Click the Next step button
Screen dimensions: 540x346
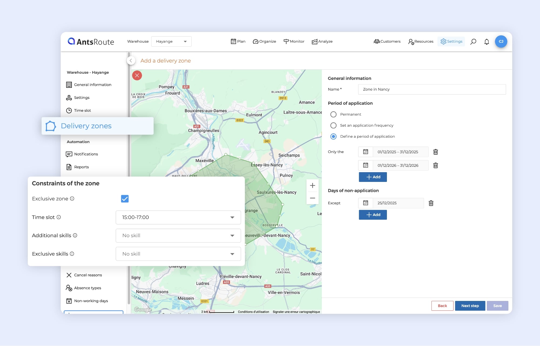pos(470,306)
